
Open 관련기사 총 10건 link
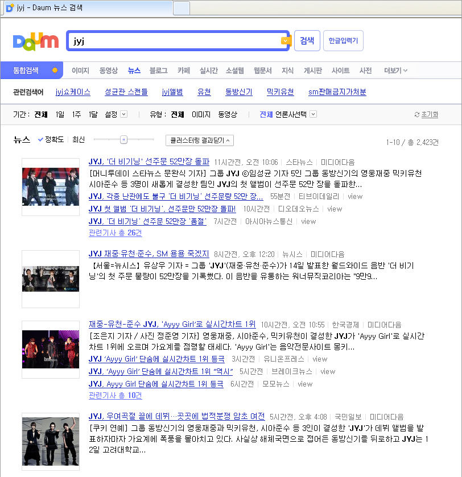point(115,396)
